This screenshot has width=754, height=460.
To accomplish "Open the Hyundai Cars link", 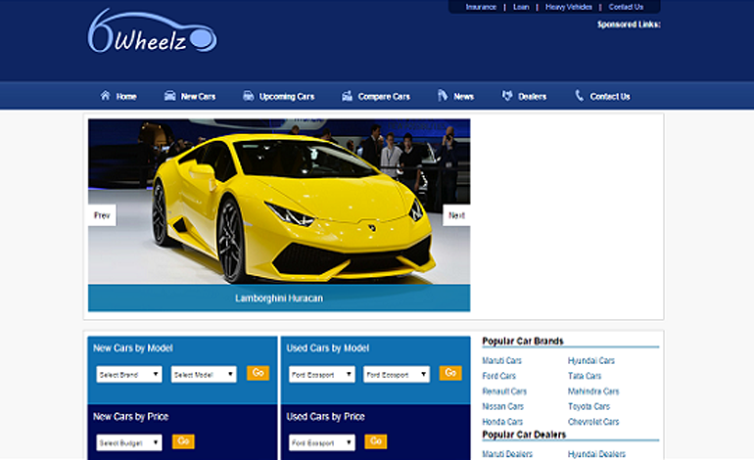I will pos(591,360).
